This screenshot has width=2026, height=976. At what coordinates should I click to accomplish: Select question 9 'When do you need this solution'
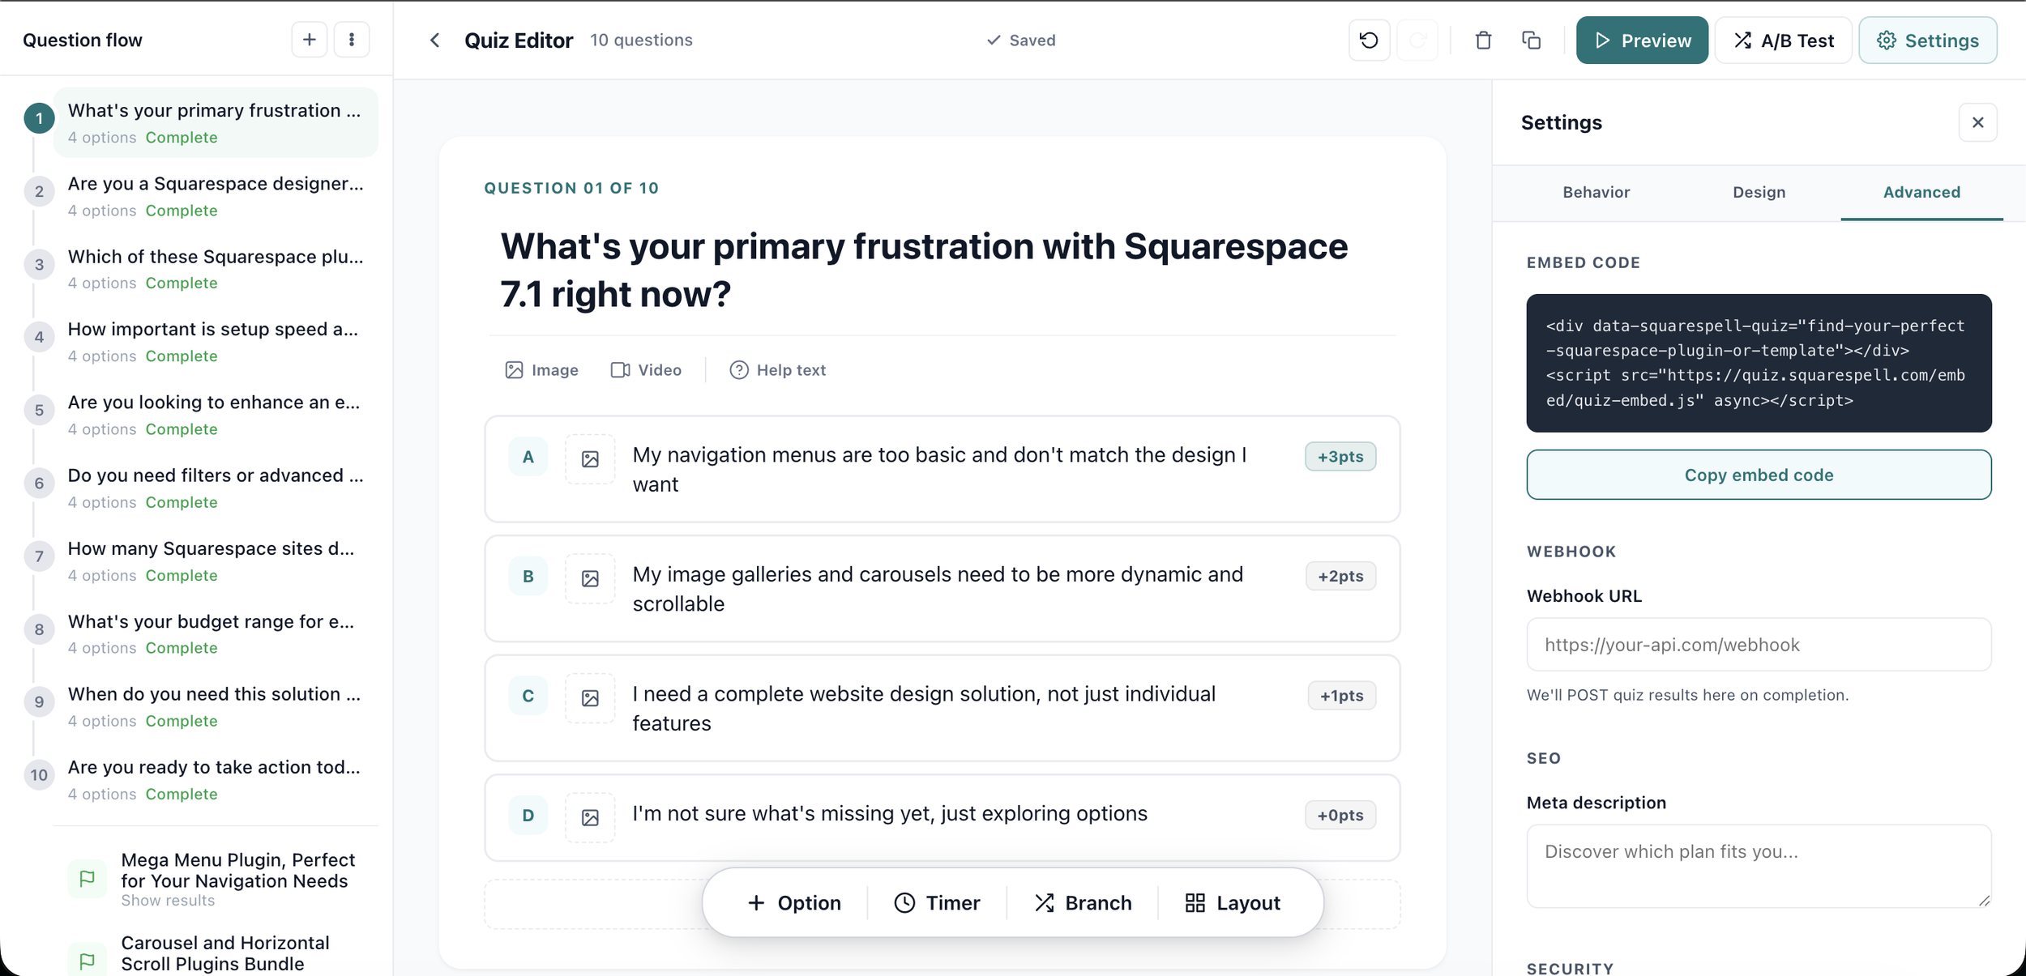pos(216,706)
